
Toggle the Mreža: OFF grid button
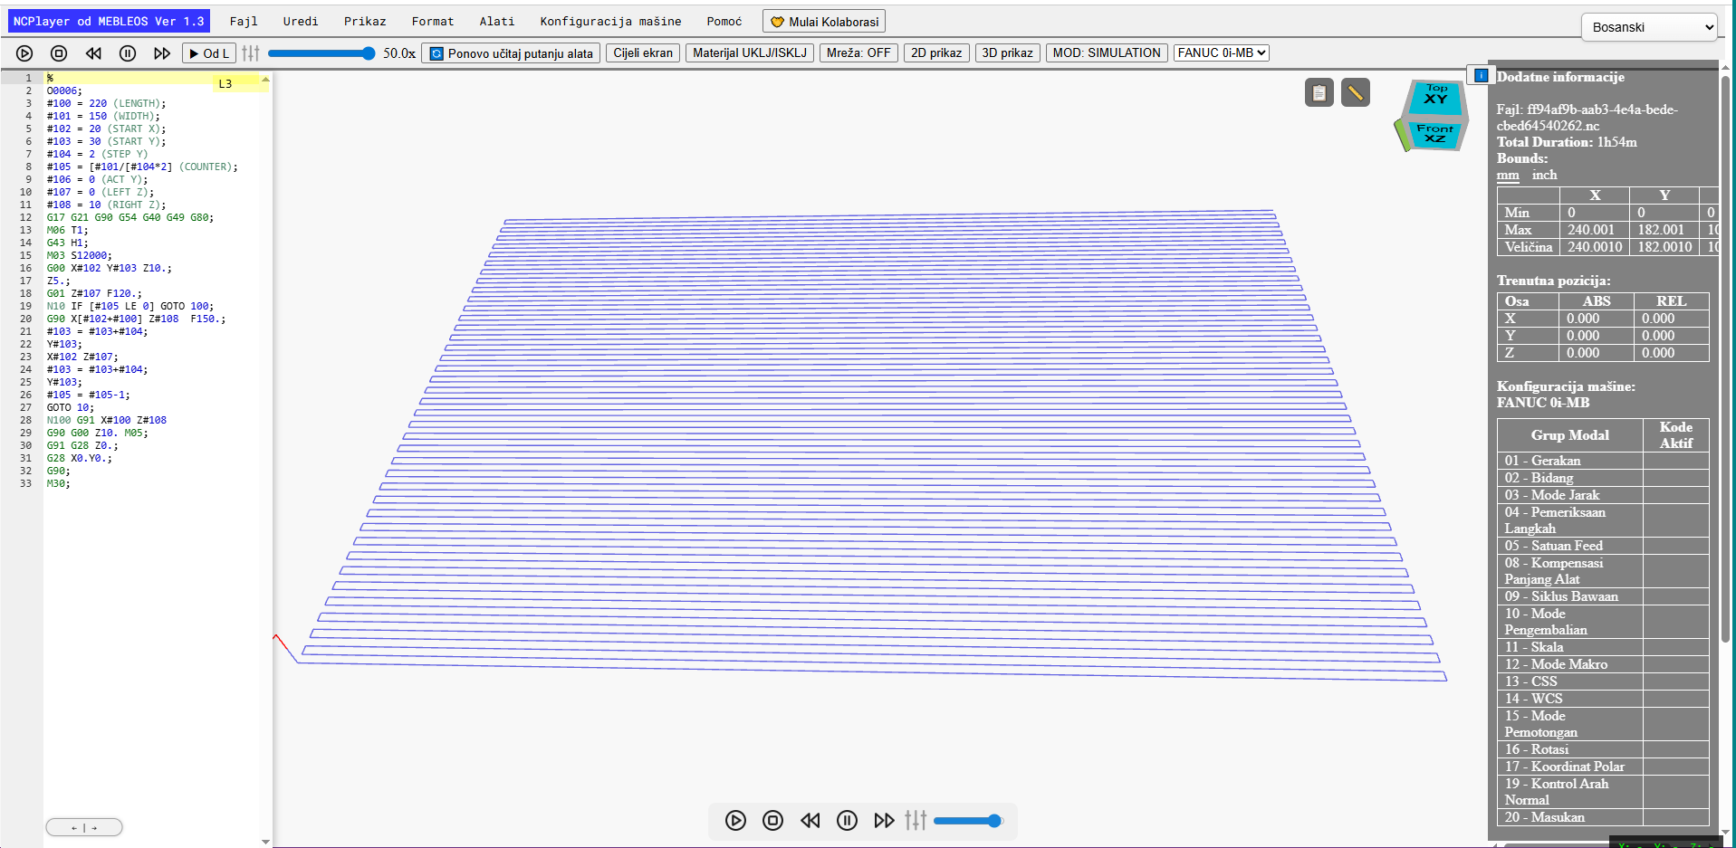[x=858, y=52]
